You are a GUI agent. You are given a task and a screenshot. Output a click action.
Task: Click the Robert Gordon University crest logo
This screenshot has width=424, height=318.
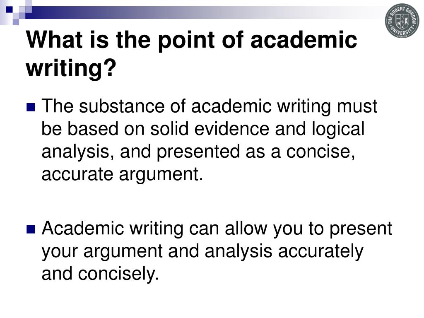[x=402, y=21]
